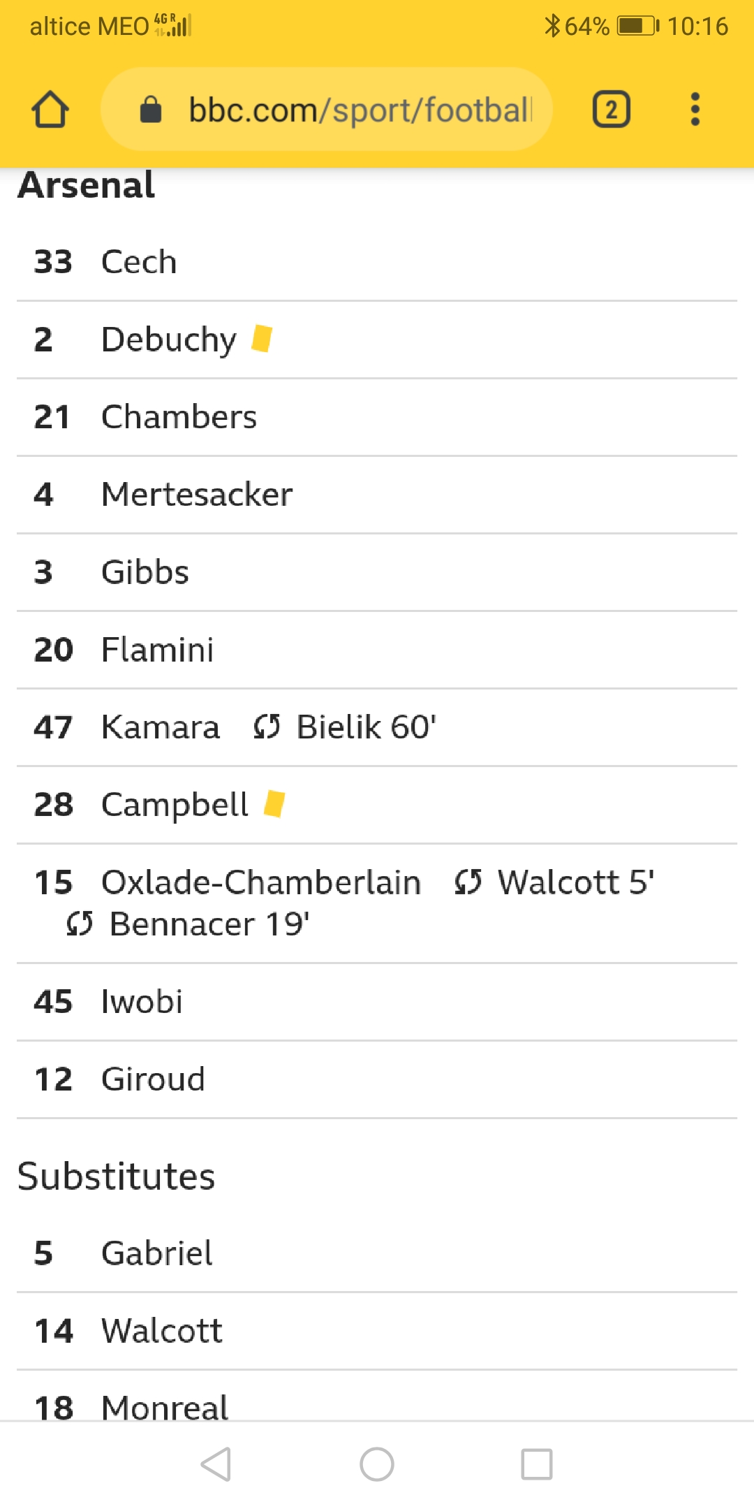Tap the padlock site security icon
754x1509 pixels.
click(x=151, y=110)
